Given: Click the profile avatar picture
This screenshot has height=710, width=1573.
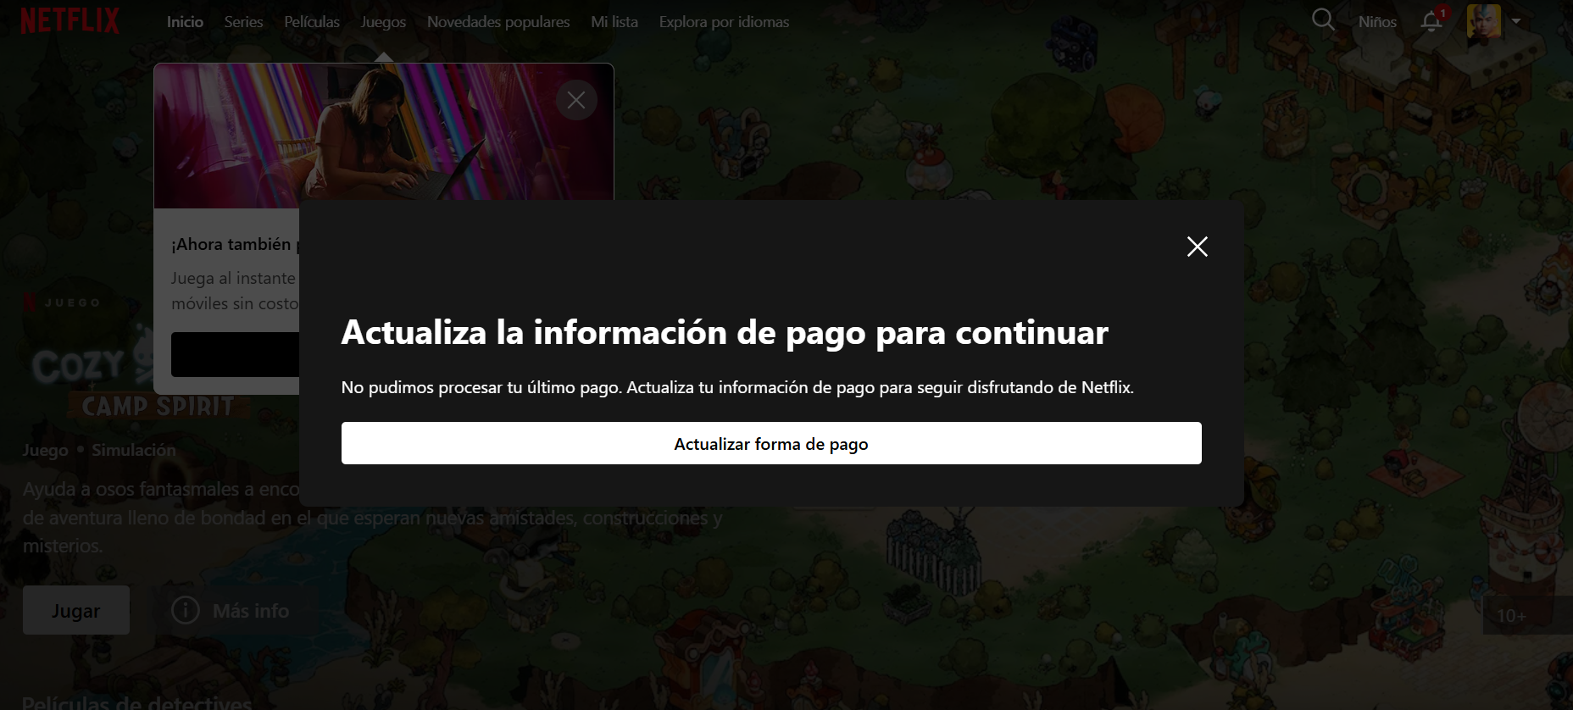Looking at the screenshot, I should coord(1484,21).
